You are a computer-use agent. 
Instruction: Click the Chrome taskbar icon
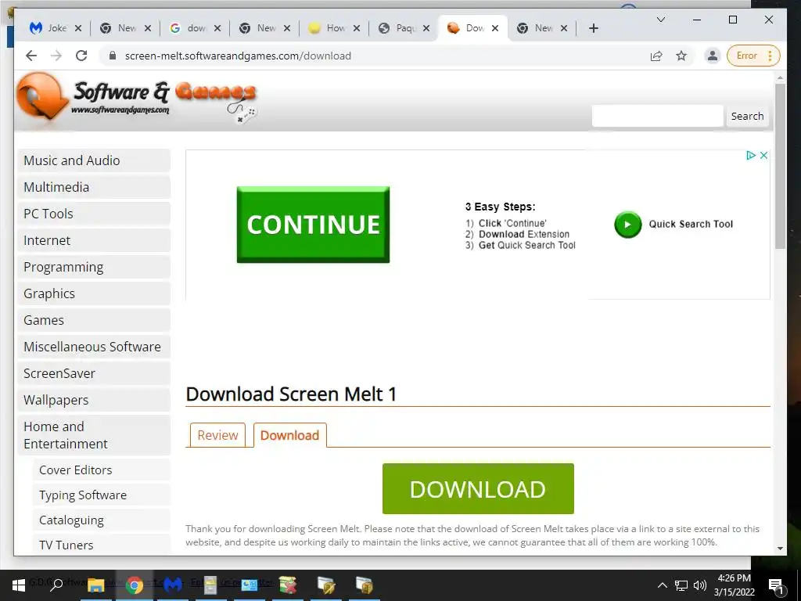(135, 585)
